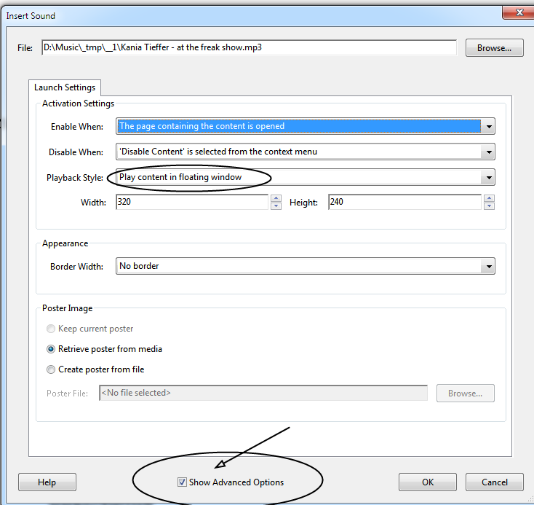Click the Cancel button
Viewport: 534px width, 505px height.
495,482
